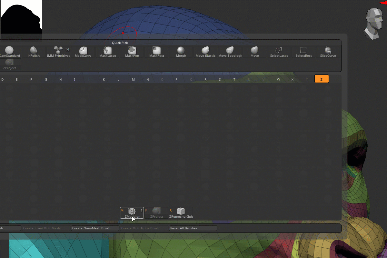The width and height of the screenshot is (387, 258).
Task: Click the highlighted Z letter filter
Action: [x=322, y=79]
